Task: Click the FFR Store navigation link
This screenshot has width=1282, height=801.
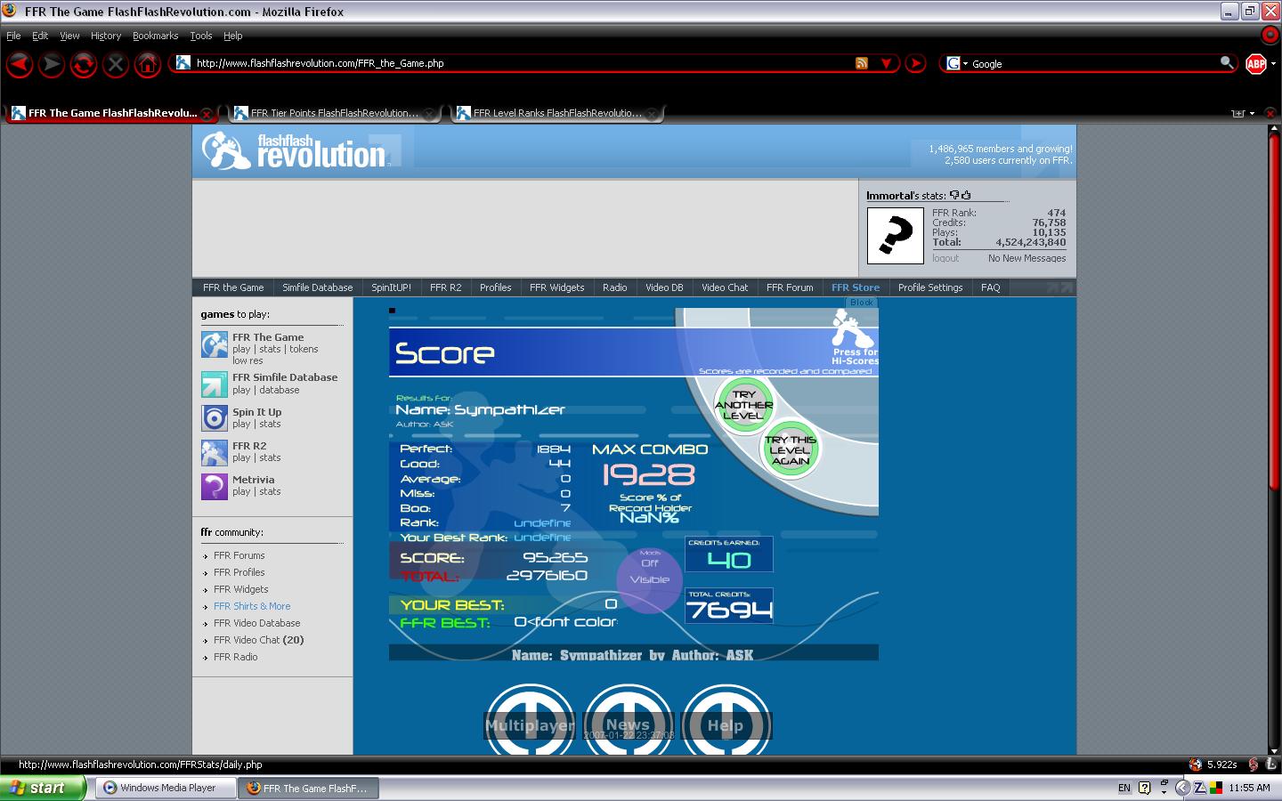Action: click(x=856, y=287)
